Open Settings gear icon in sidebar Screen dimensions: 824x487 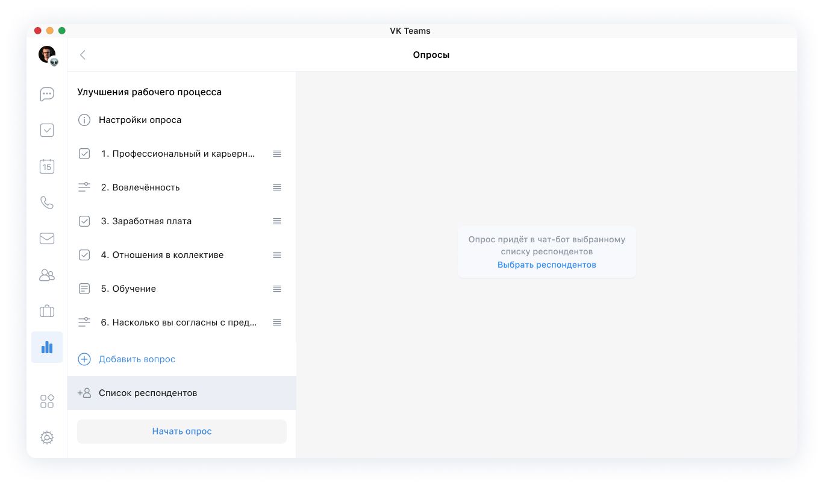click(x=47, y=438)
